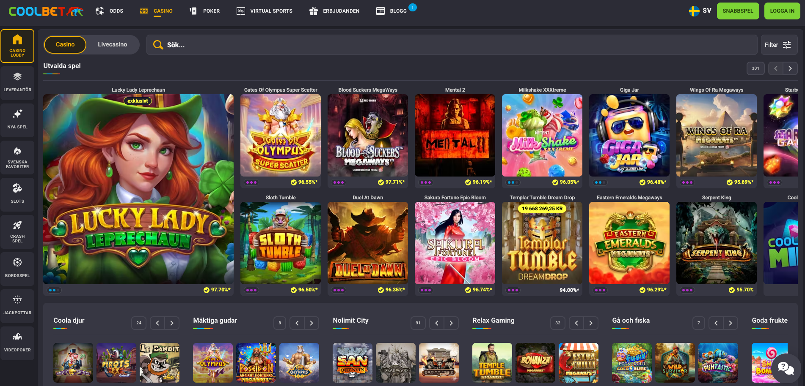Select Casino in top navigation

(156, 11)
